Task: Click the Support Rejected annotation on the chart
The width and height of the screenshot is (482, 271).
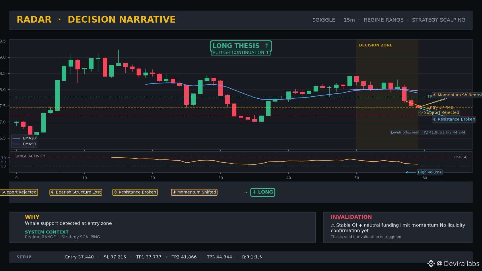Action: [439, 112]
